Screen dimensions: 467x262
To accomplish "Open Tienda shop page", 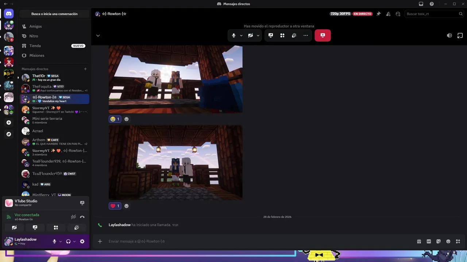I will 54,46.
